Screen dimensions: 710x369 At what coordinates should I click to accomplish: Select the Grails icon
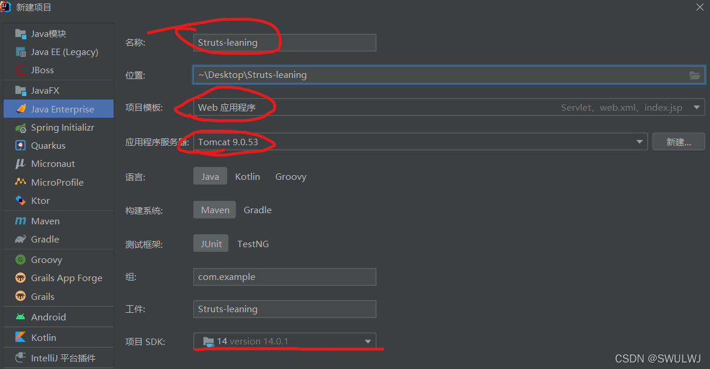tap(21, 296)
